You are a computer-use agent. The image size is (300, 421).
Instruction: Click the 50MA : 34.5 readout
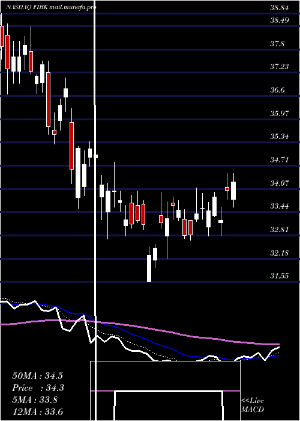point(37,376)
